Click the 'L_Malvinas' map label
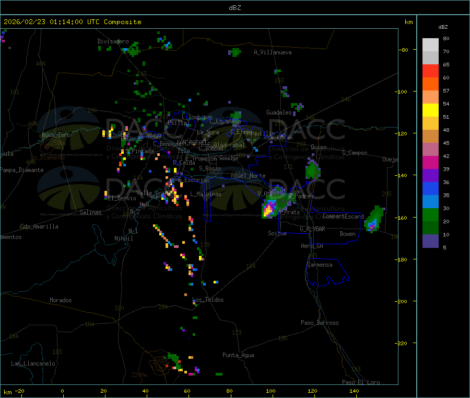This screenshot has height=398, width=470. point(206,194)
